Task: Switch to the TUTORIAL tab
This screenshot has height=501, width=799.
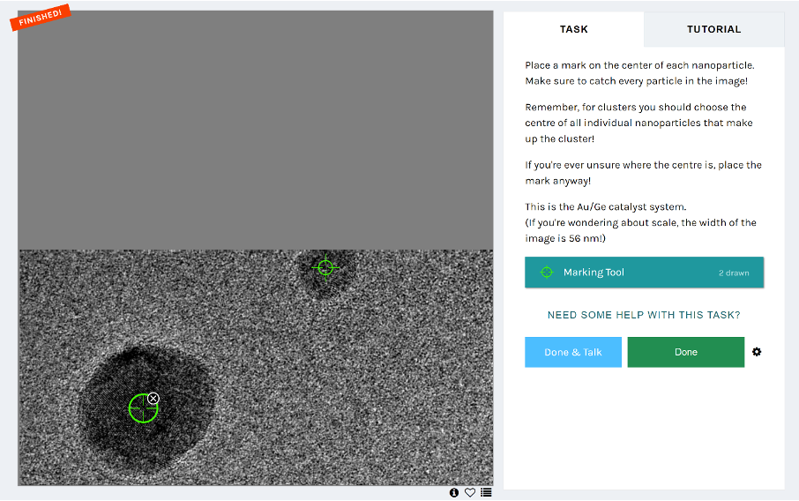Action: [713, 29]
